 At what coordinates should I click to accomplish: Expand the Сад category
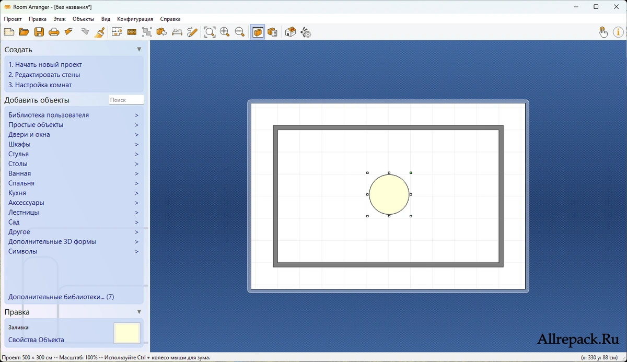point(74,222)
